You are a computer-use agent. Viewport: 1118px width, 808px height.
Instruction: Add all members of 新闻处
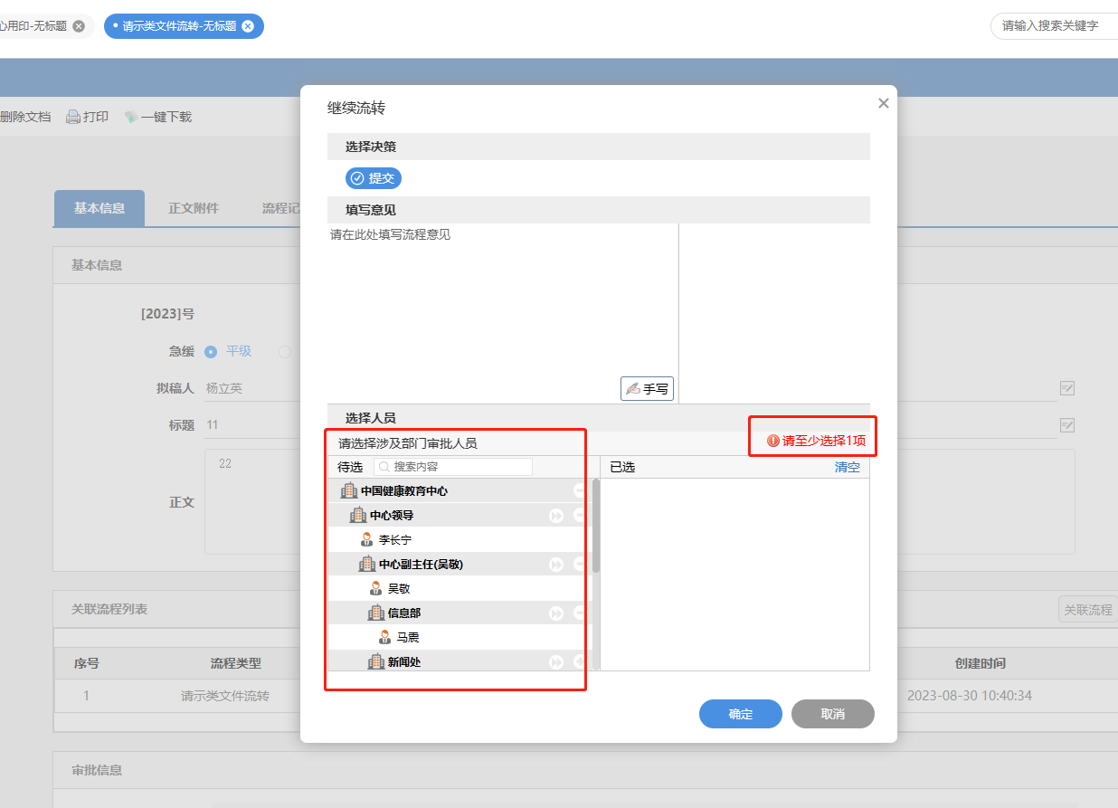point(556,661)
